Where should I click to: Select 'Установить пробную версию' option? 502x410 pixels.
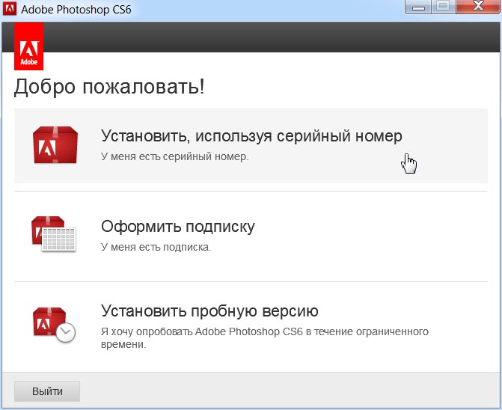[251, 326]
